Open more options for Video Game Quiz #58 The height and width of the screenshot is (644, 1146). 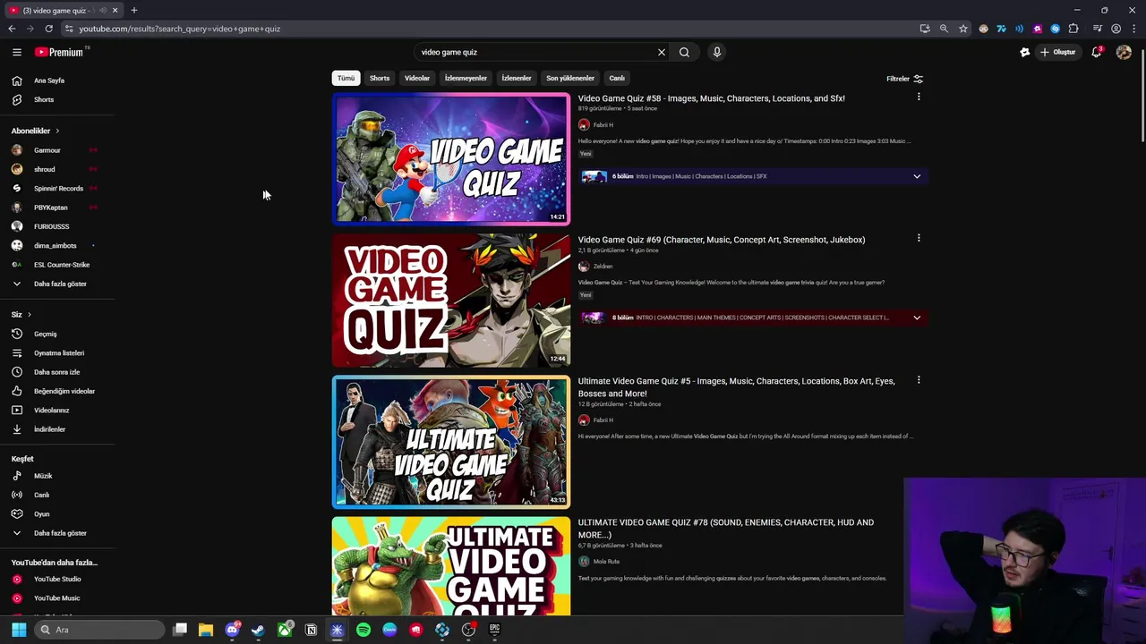pyautogui.click(x=918, y=97)
